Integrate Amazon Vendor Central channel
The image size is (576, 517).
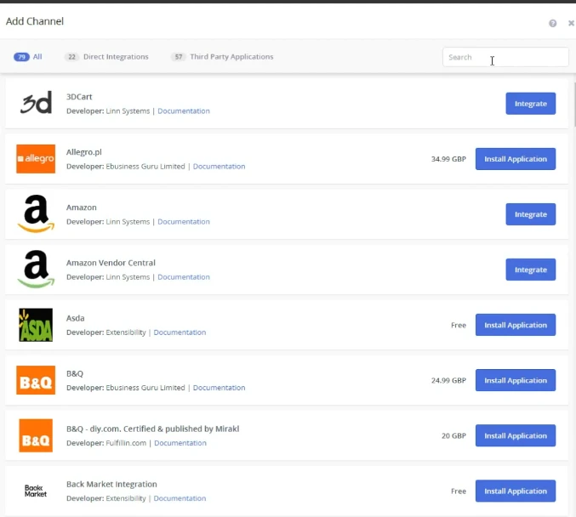[x=530, y=270]
